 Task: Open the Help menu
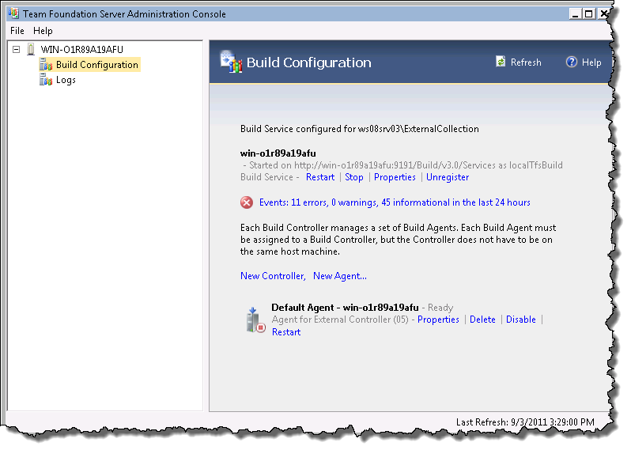tap(43, 31)
